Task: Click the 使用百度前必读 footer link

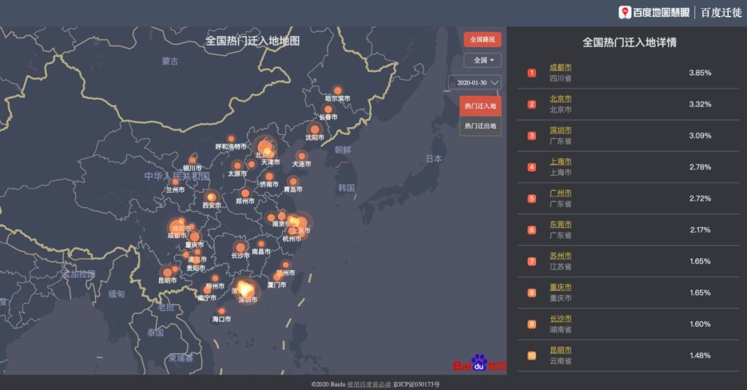Action: (369, 384)
